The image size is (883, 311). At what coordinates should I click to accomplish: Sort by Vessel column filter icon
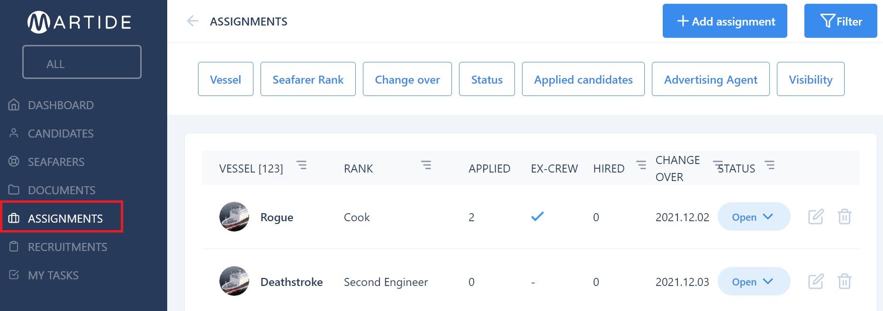click(x=301, y=165)
